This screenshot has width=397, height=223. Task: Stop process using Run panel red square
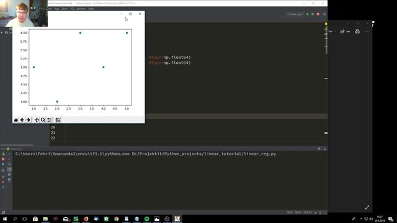point(3,159)
